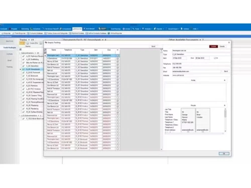Click the select-all icon beside Name header
The width and height of the screenshot is (251, 188).
[x=45, y=50]
